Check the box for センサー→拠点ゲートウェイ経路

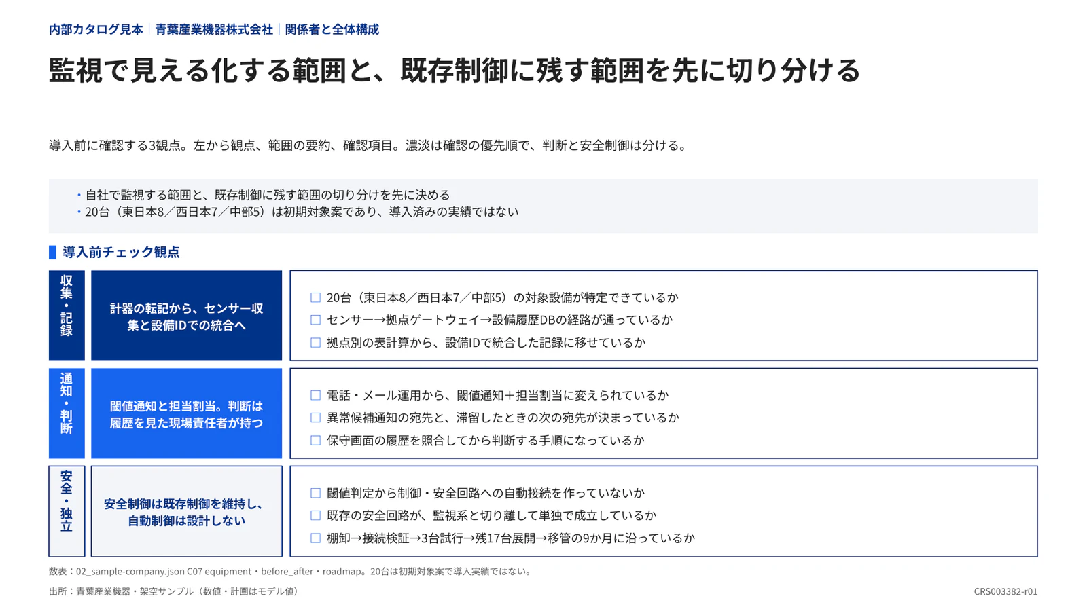click(x=315, y=320)
